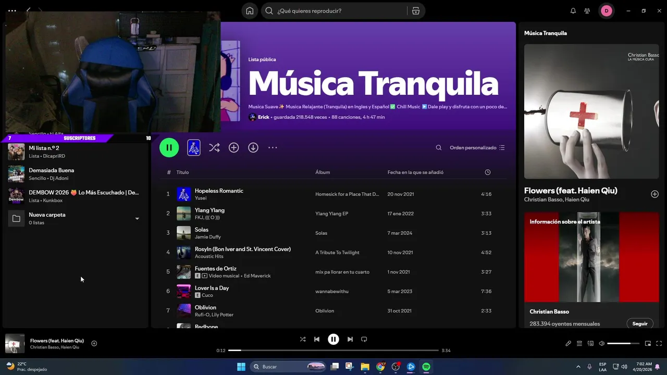The image size is (667, 375).
Task: Toggle shuffle for the Música Tranquila playlist
Action: (214, 148)
